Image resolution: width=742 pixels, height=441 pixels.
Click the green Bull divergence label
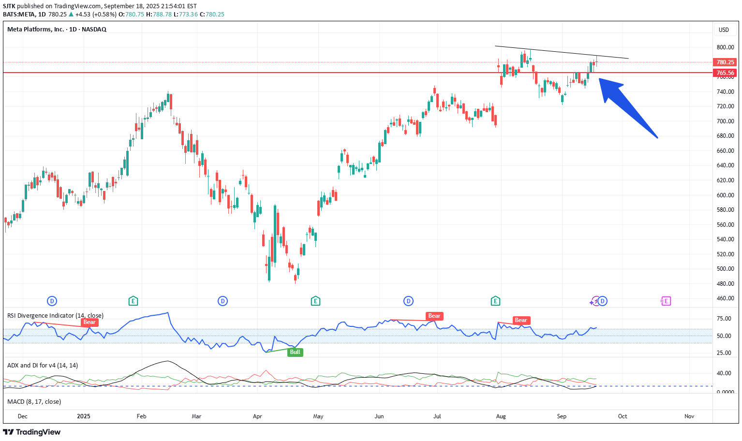295,352
